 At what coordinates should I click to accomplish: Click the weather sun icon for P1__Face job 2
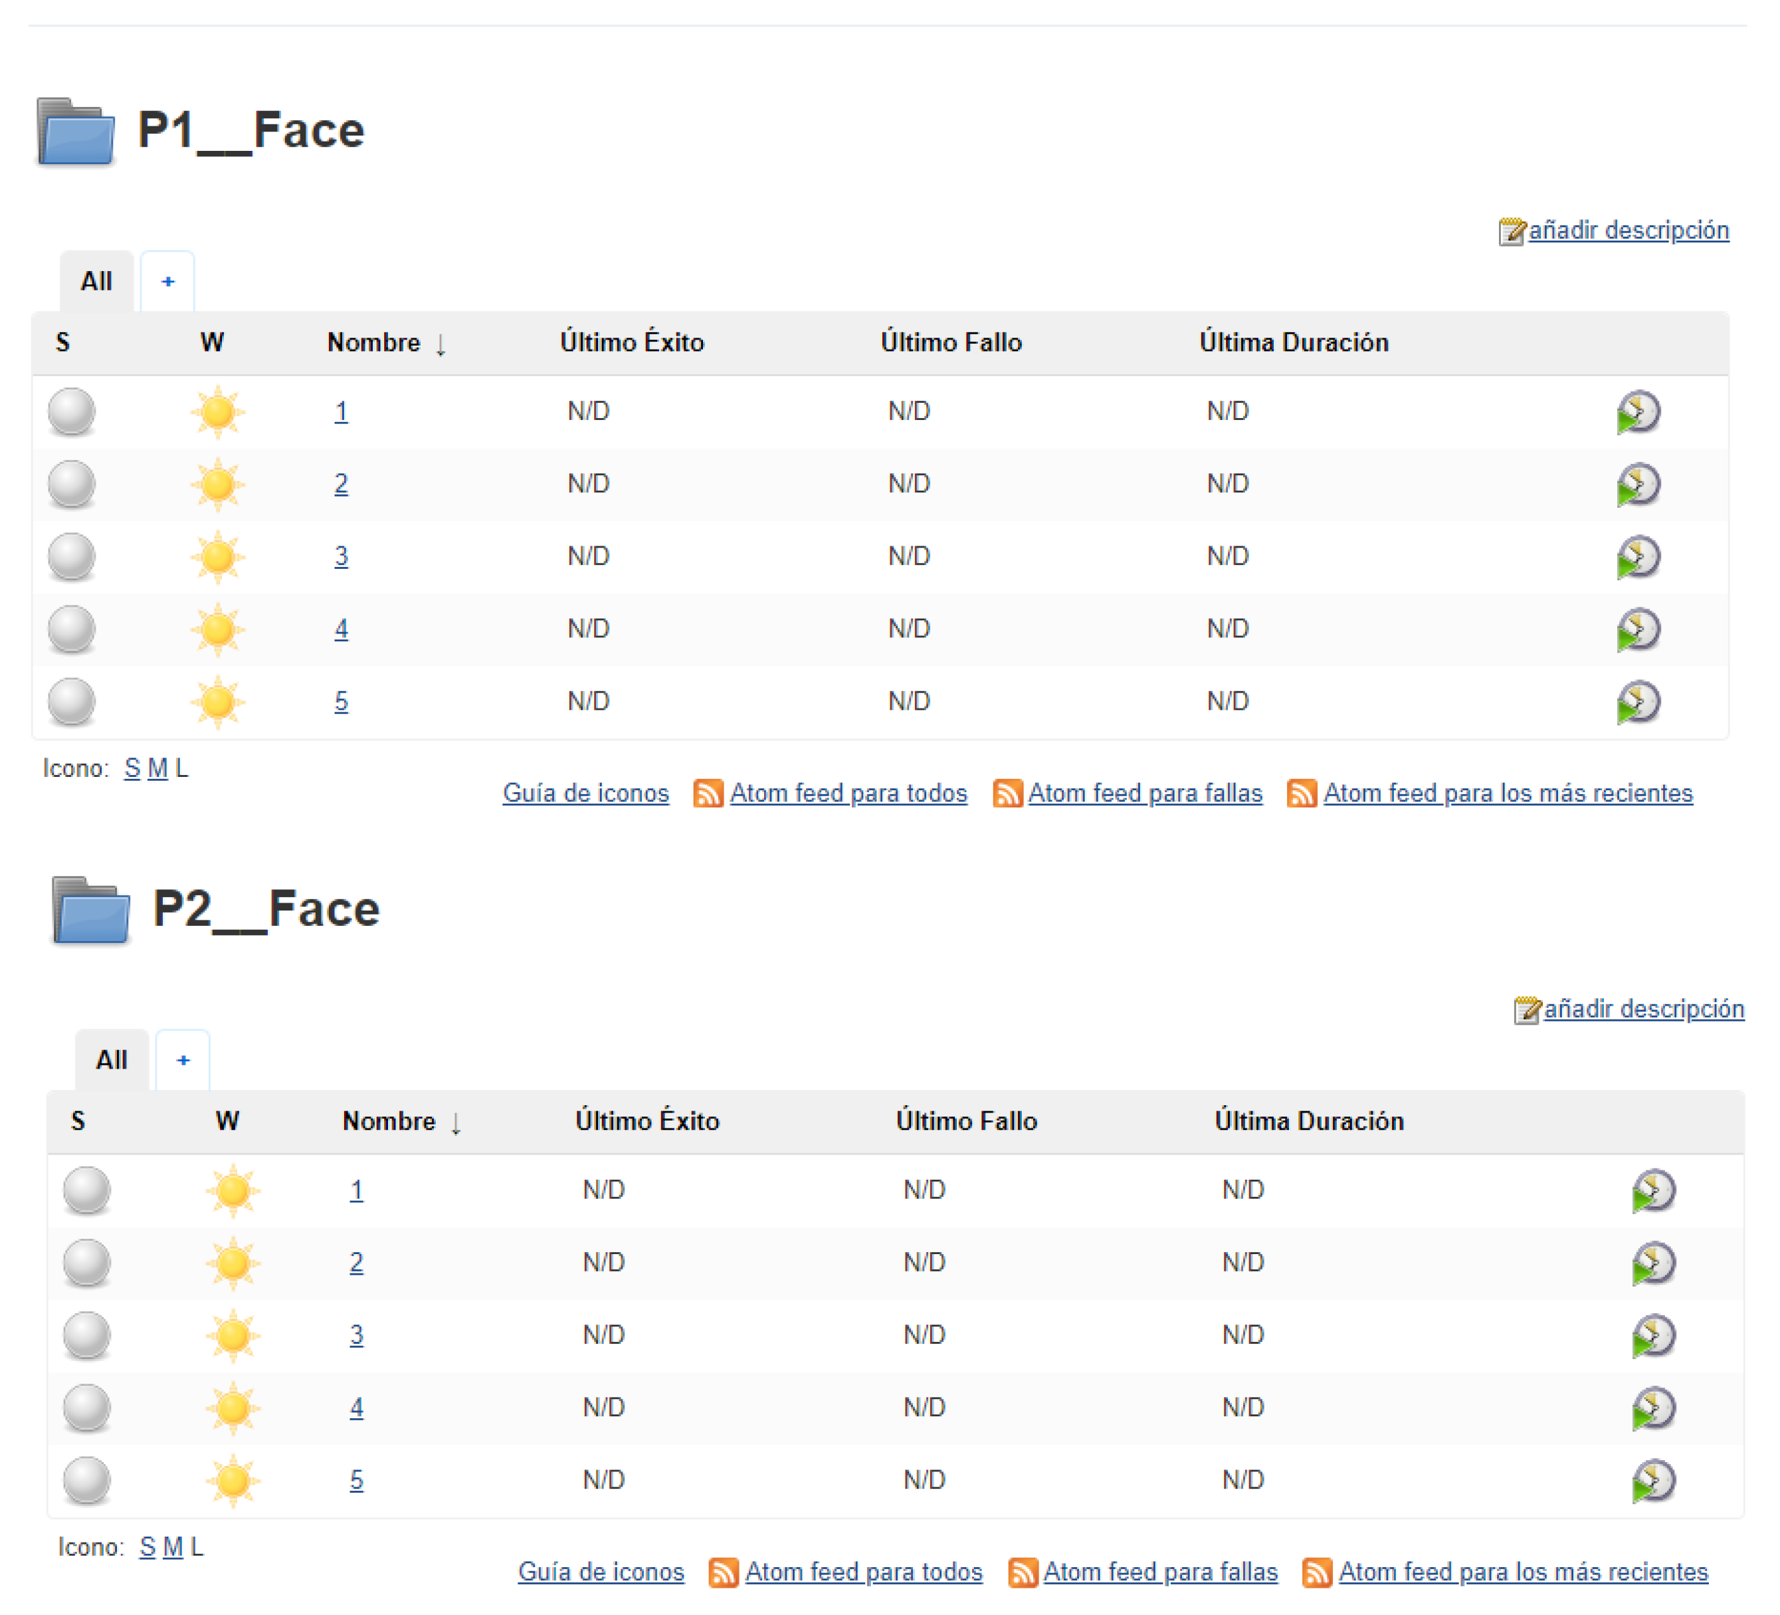217,484
